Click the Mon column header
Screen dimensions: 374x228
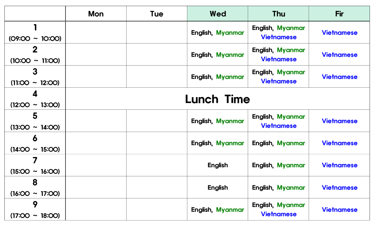[x=96, y=14]
